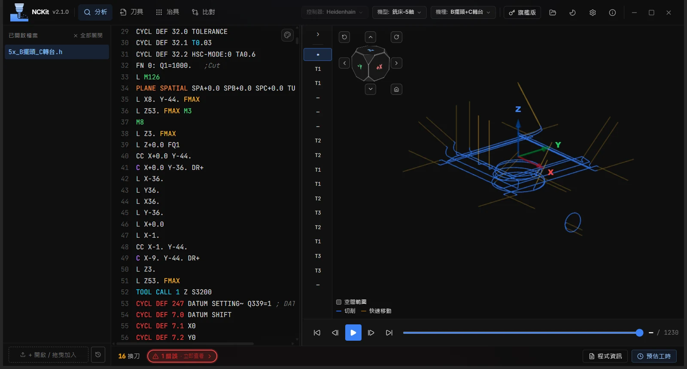Click the playback progress slider handle

639,333
